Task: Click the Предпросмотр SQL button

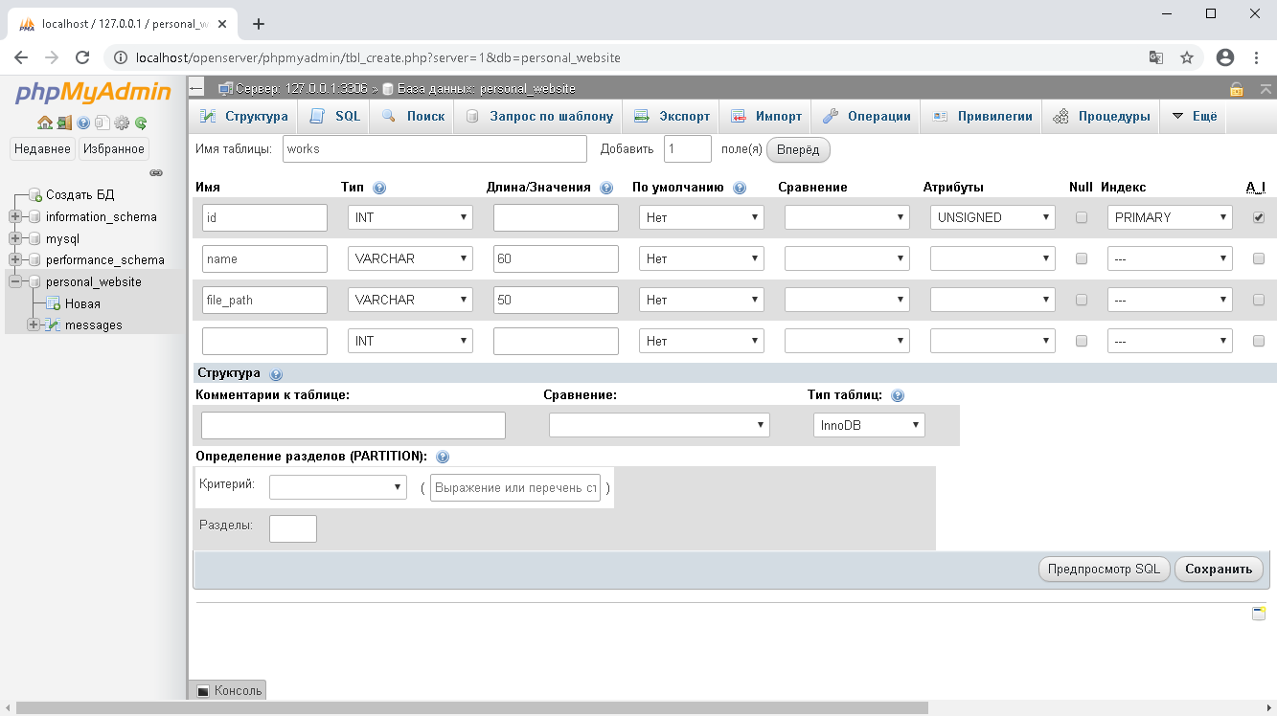Action: (1104, 569)
